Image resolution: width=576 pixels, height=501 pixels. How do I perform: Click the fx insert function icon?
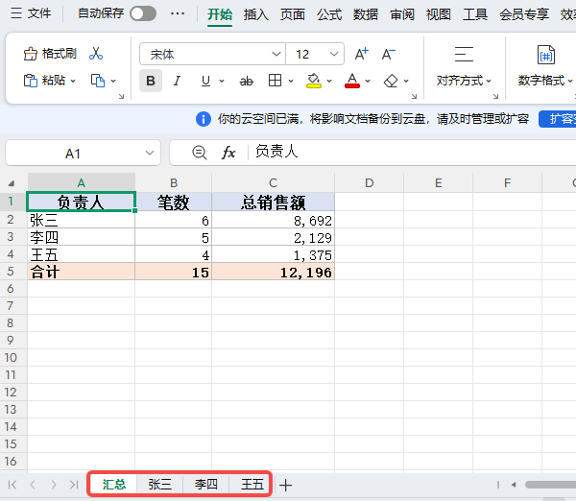(228, 152)
